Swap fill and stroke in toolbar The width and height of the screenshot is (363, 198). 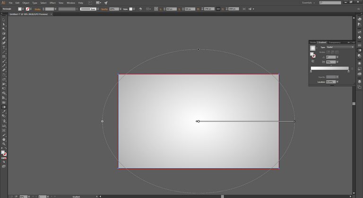pos(6,148)
